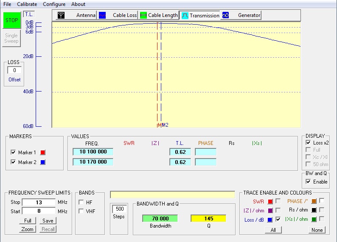Open the File menu

[x=7, y=4]
